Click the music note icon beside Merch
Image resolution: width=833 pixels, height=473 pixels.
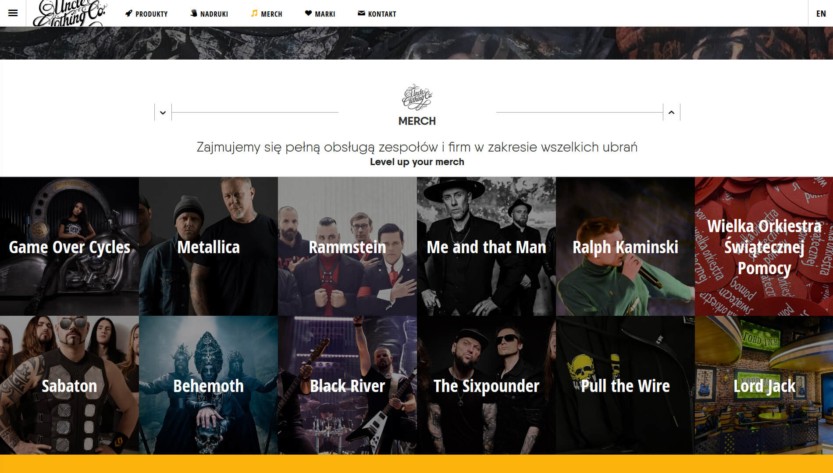pos(254,14)
